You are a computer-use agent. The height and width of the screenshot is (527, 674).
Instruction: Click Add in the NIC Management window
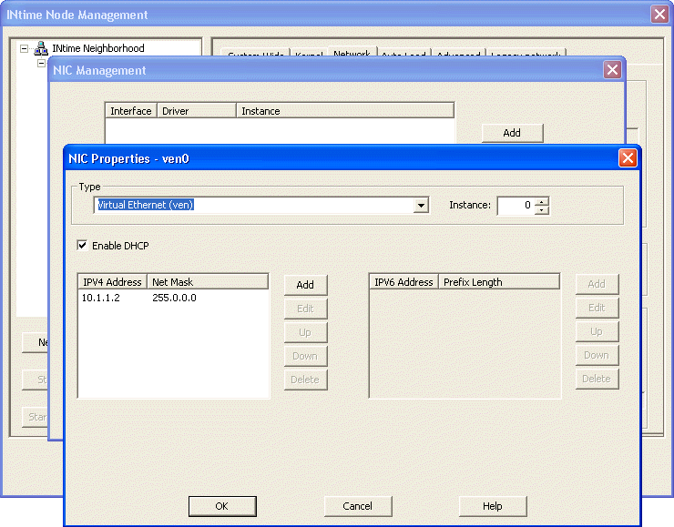click(512, 133)
